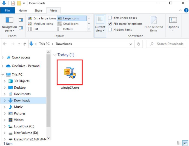Expand the layout gallery More arrow
Image resolution: width=189 pixels, height=146 pixels.
pyautogui.click(x=89, y=29)
